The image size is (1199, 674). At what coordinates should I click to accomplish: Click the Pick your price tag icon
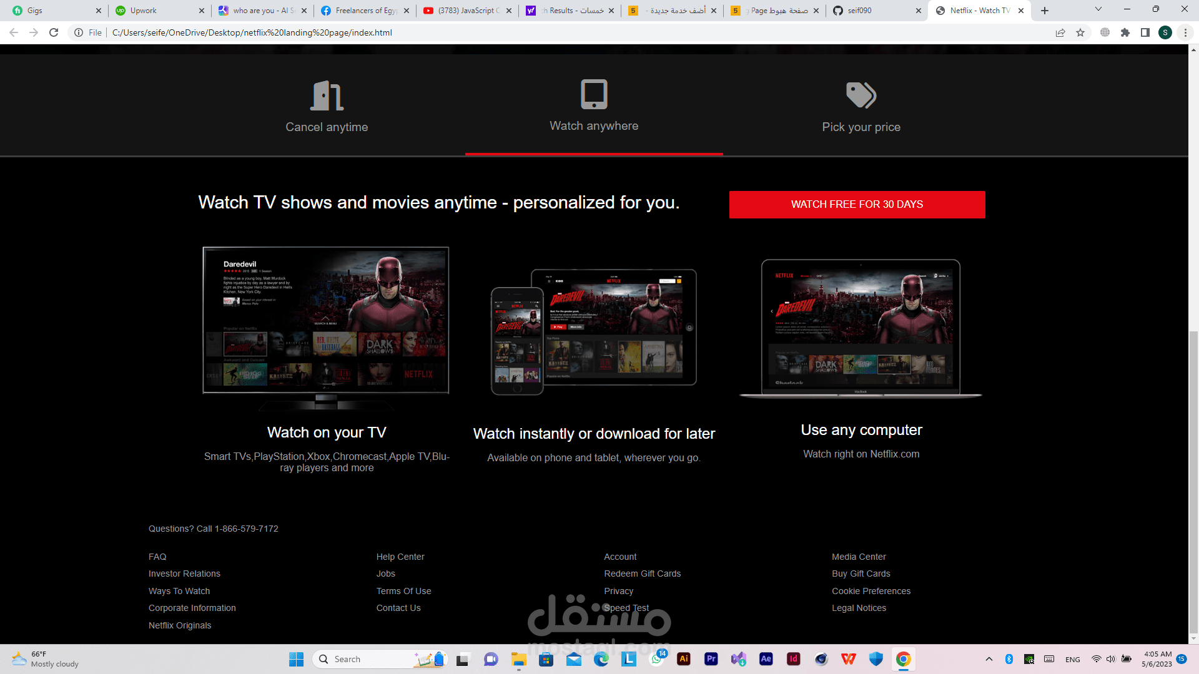861,95
